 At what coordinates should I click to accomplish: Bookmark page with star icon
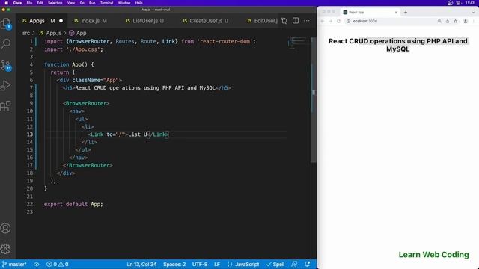[456, 21]
